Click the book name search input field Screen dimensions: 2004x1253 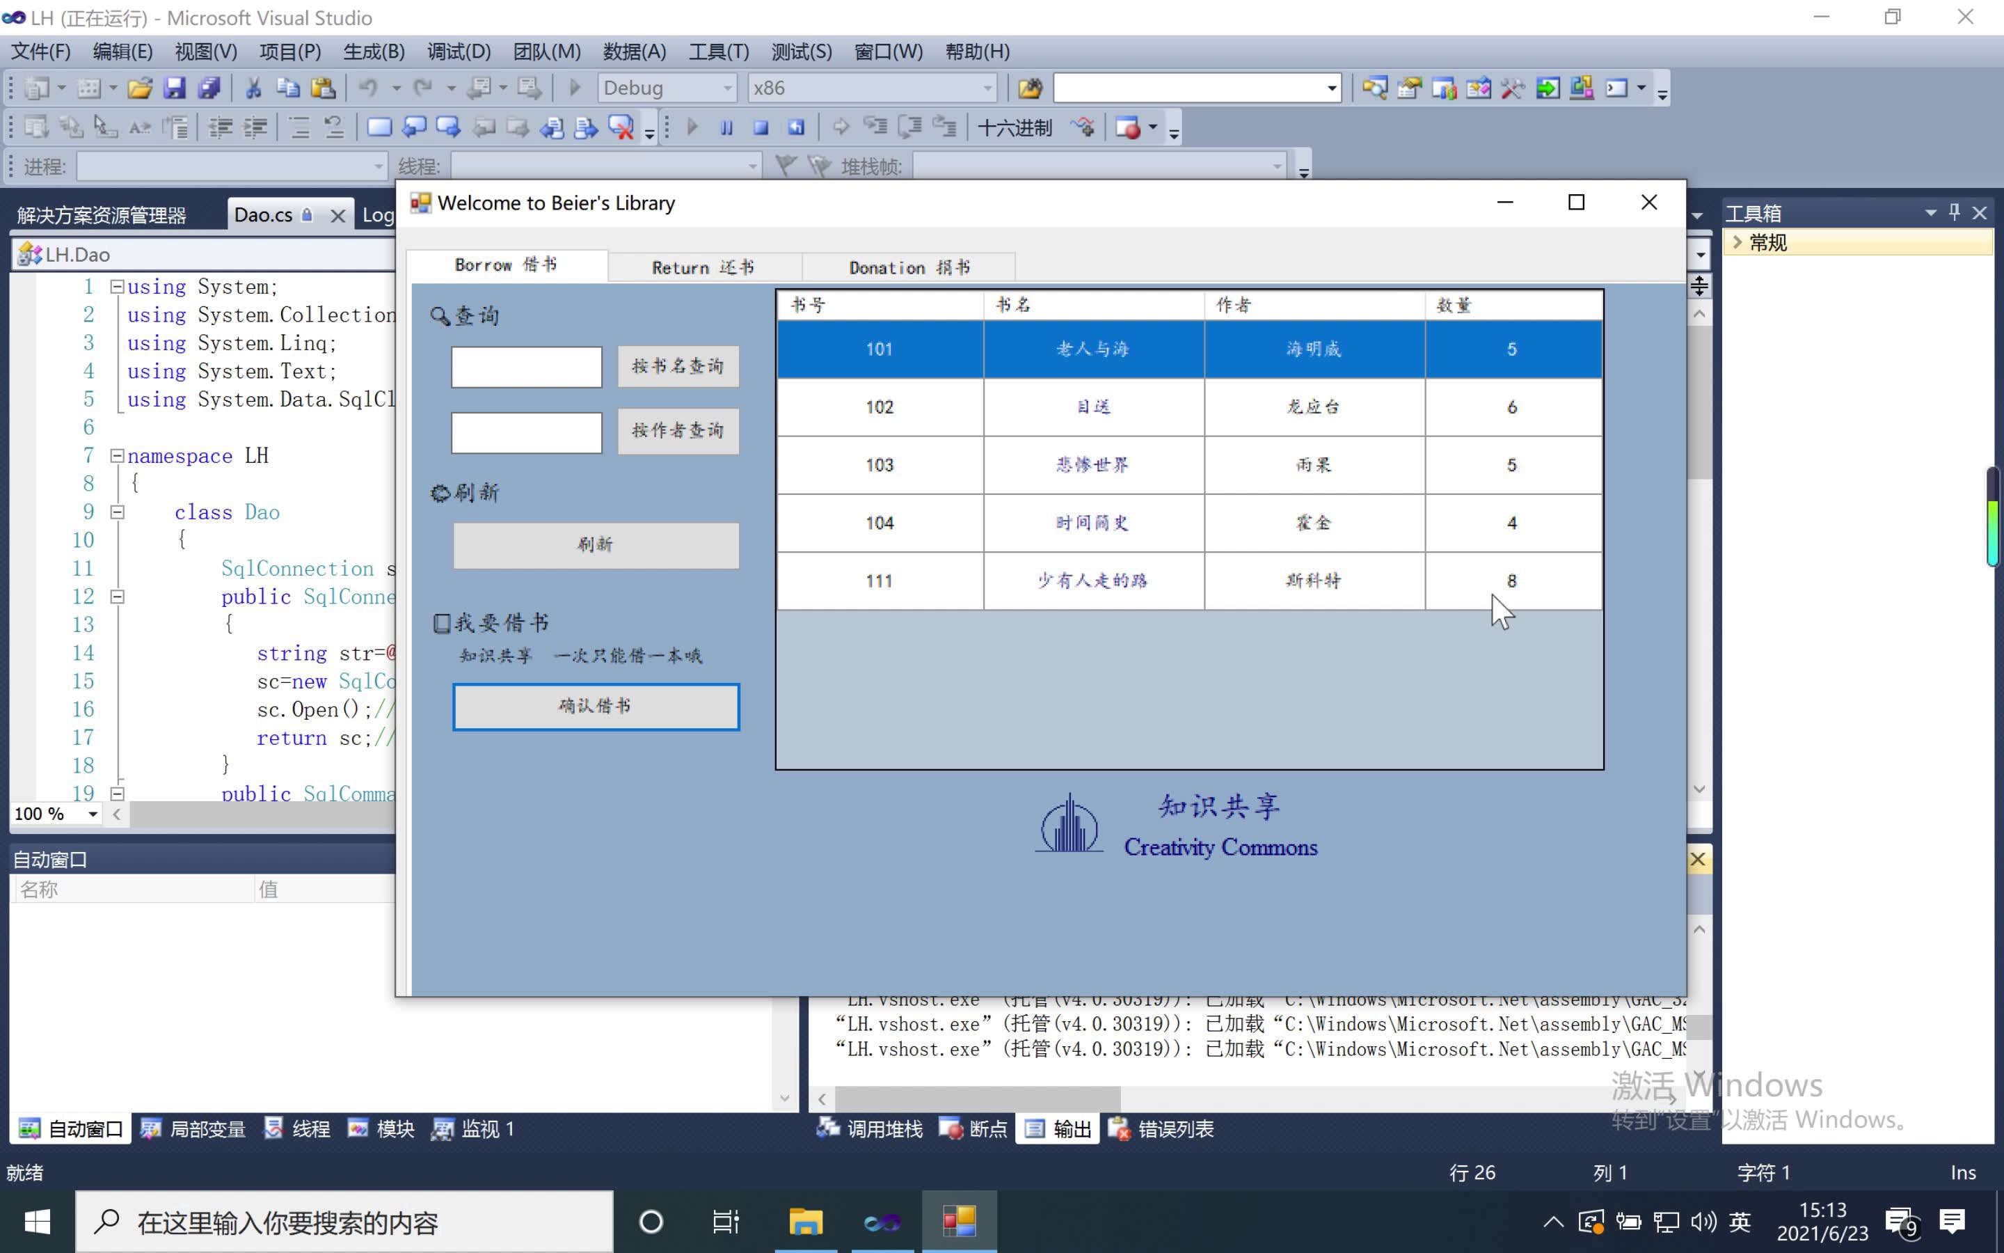526,367
